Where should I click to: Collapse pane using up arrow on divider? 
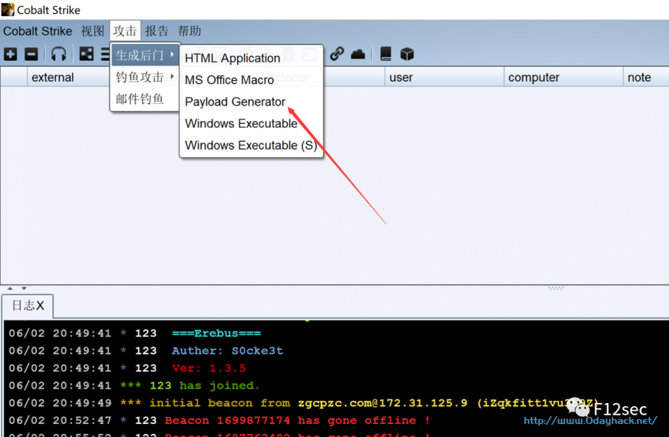(x=10, y=288)
